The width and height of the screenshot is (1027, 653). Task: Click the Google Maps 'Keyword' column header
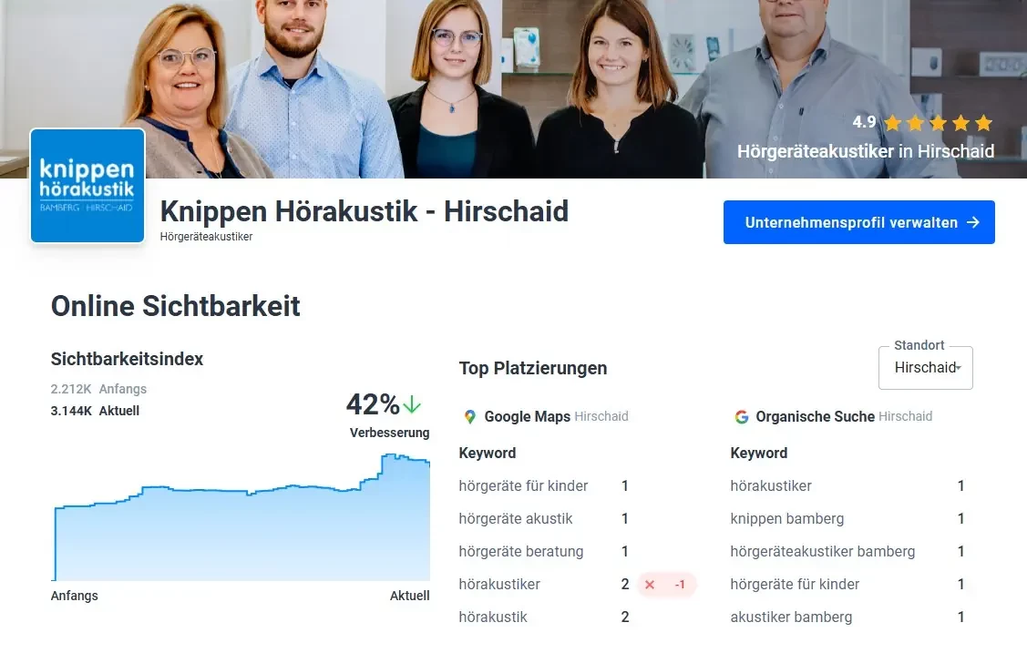coord(488,453)
